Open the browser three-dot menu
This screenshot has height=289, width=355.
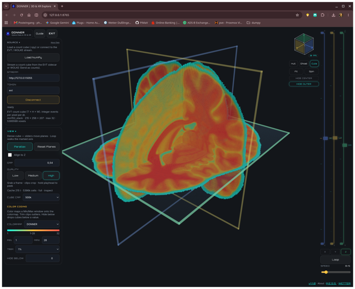click(x=348, y=15)
